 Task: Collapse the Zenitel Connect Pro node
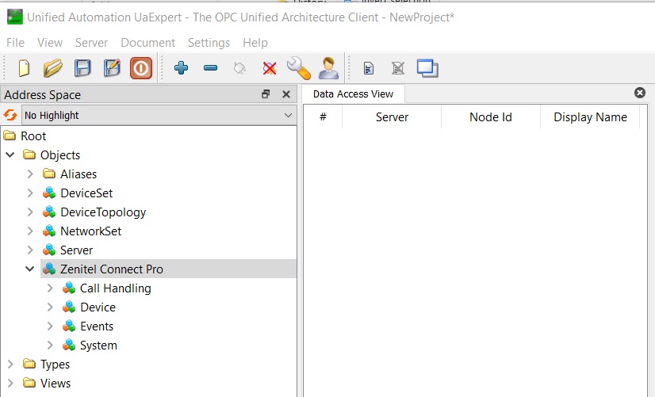pyautogui.click(x=29, y=269)
